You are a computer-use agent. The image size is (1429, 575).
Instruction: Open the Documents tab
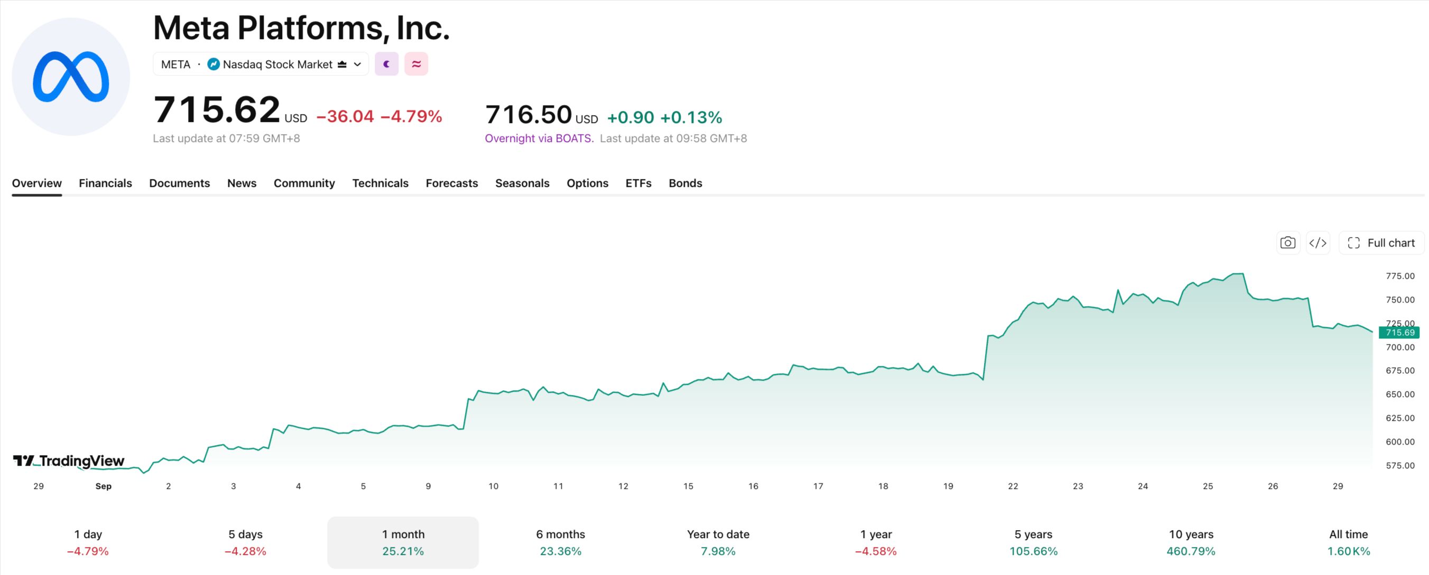coord(179,183)
